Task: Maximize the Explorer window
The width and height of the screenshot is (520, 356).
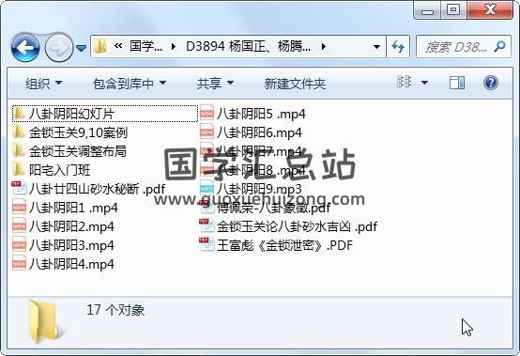Action: [x=453, y=10]
